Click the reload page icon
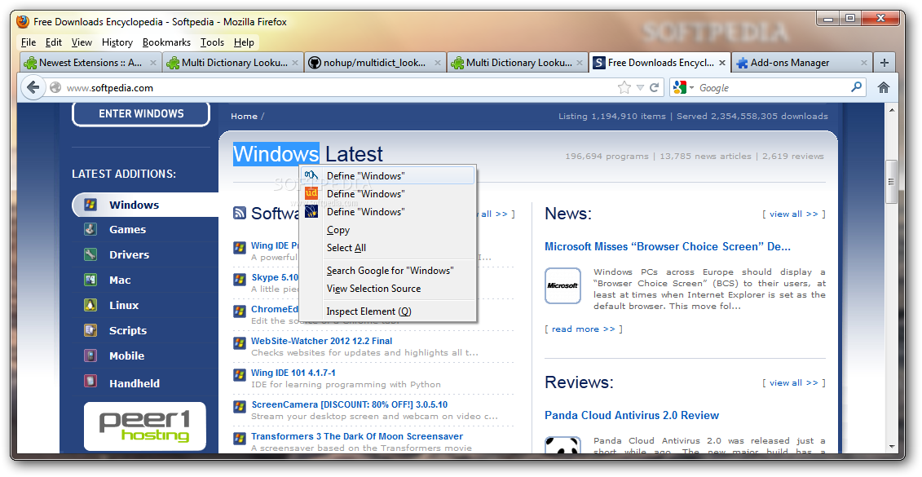This screenshot has height=477, width=922. (x=654, y=87)
